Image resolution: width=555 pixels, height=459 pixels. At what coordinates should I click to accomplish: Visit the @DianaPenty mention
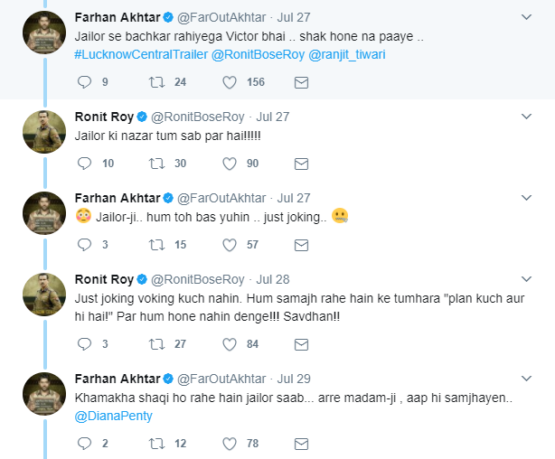click(113, 416)
